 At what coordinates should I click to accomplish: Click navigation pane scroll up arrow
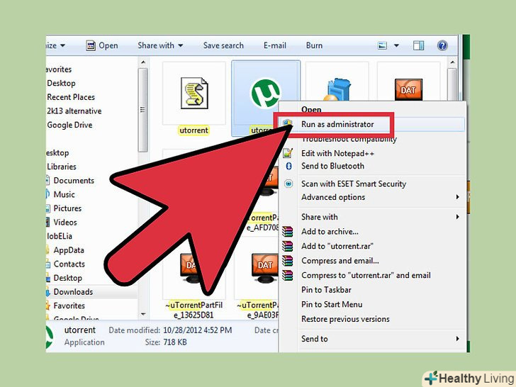(x=143, y=62)
